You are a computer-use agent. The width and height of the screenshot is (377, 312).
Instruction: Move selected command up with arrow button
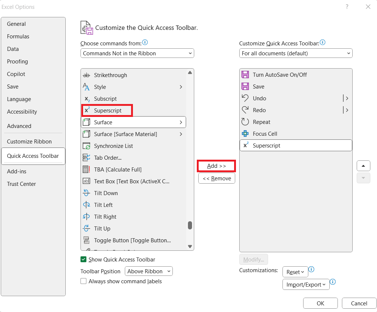pos(363,166)
